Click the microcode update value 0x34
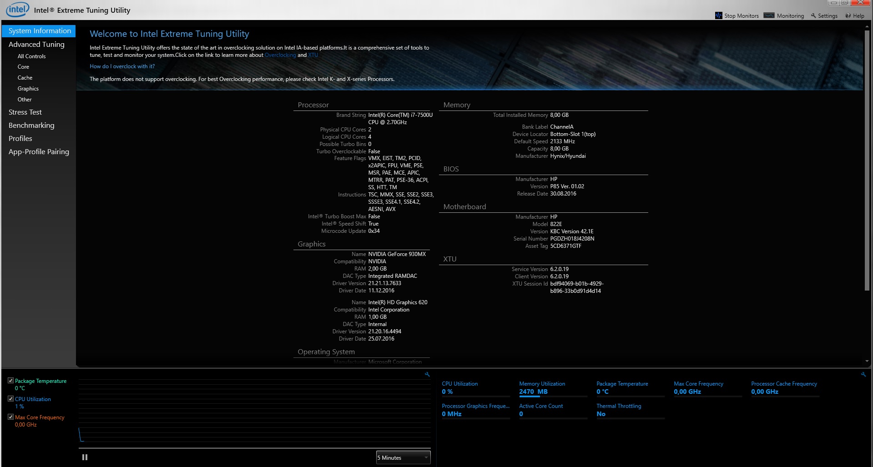This screenshot has height=467, width=873. coord(374,231)
